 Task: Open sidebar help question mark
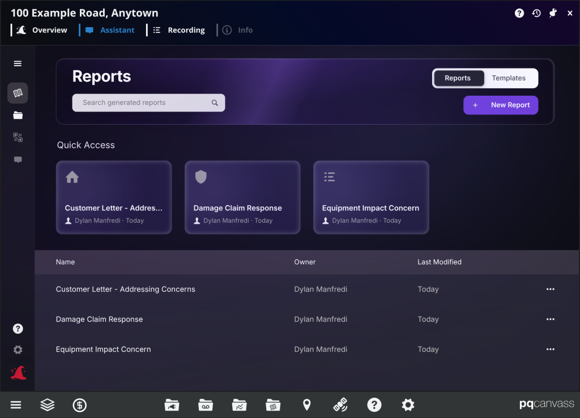coord(18,329)
